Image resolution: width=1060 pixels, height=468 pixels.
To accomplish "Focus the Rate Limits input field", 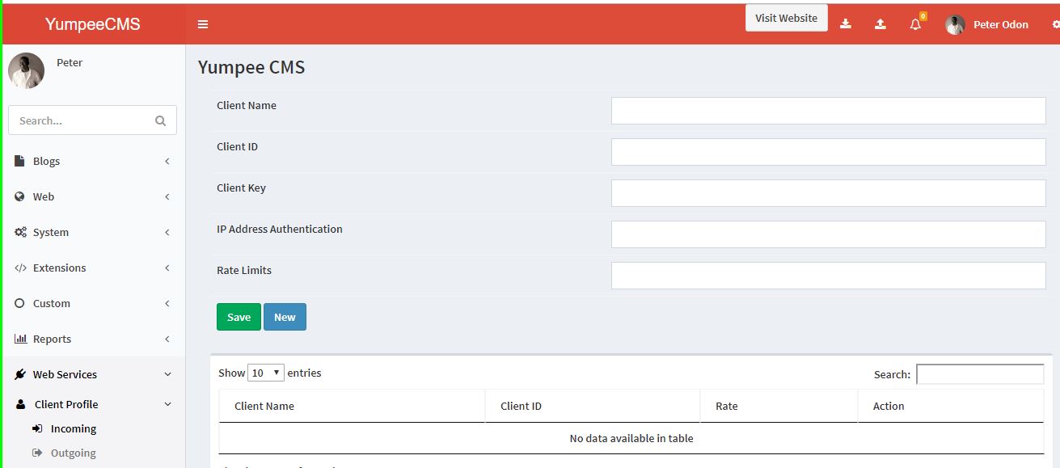I will click(x=828, y=276).
